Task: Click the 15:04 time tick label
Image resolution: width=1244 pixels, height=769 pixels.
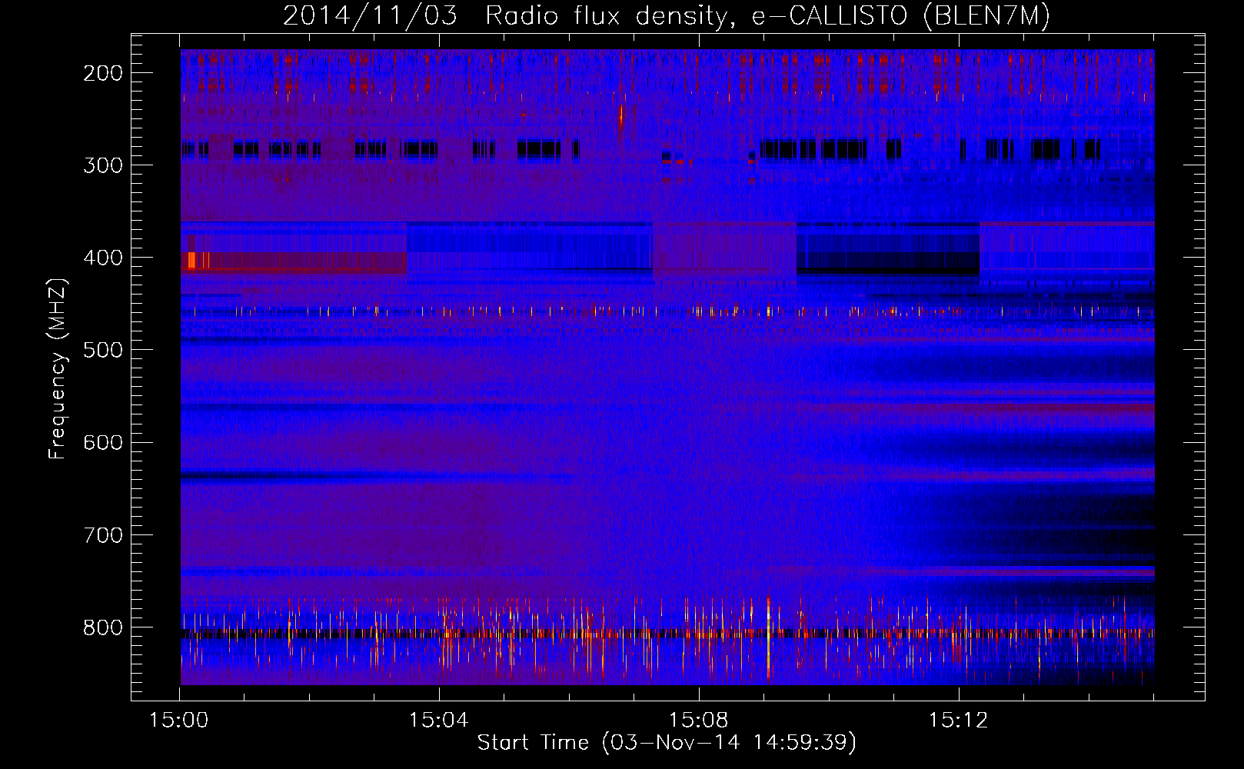Action: 439,721
